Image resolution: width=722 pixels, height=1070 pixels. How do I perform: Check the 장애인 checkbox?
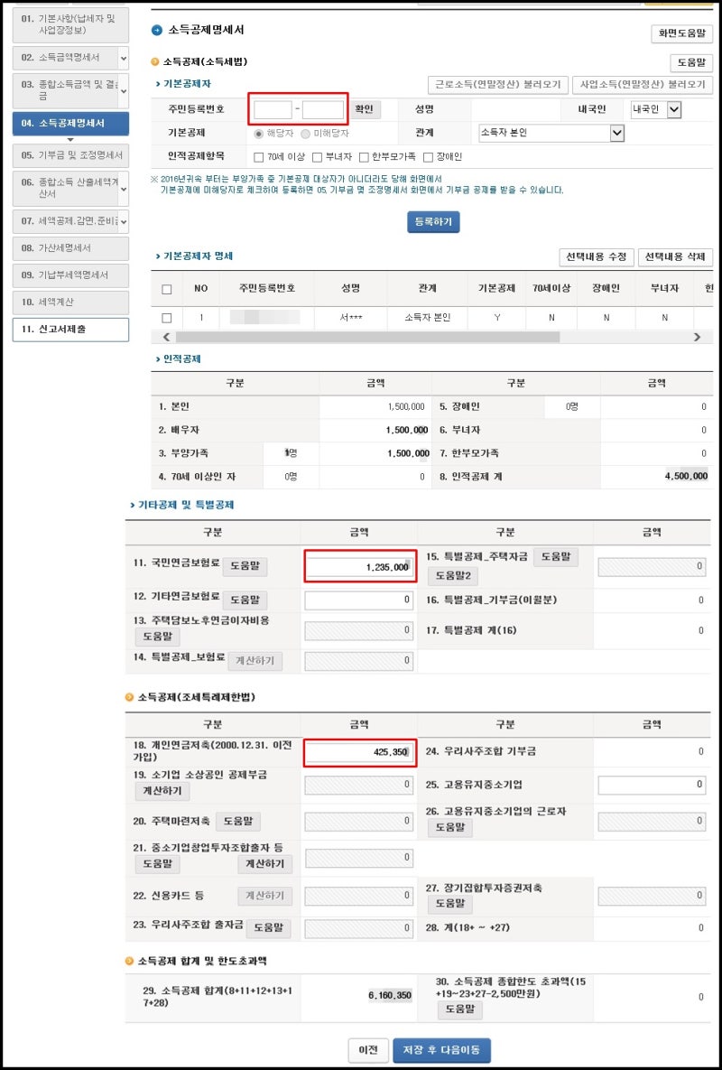[x=428, y=158]
